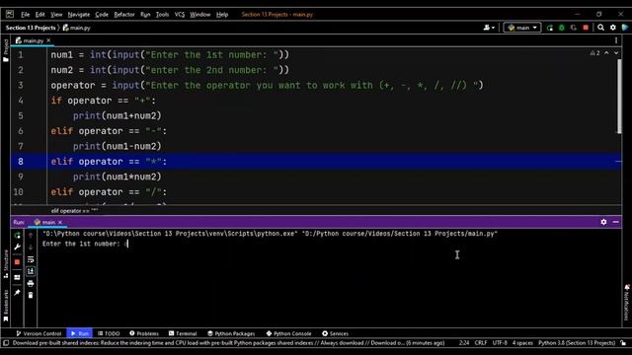Viewport: 632px width, 355px height.
Task: Open the Refactor menu
Action: (124, 15)
